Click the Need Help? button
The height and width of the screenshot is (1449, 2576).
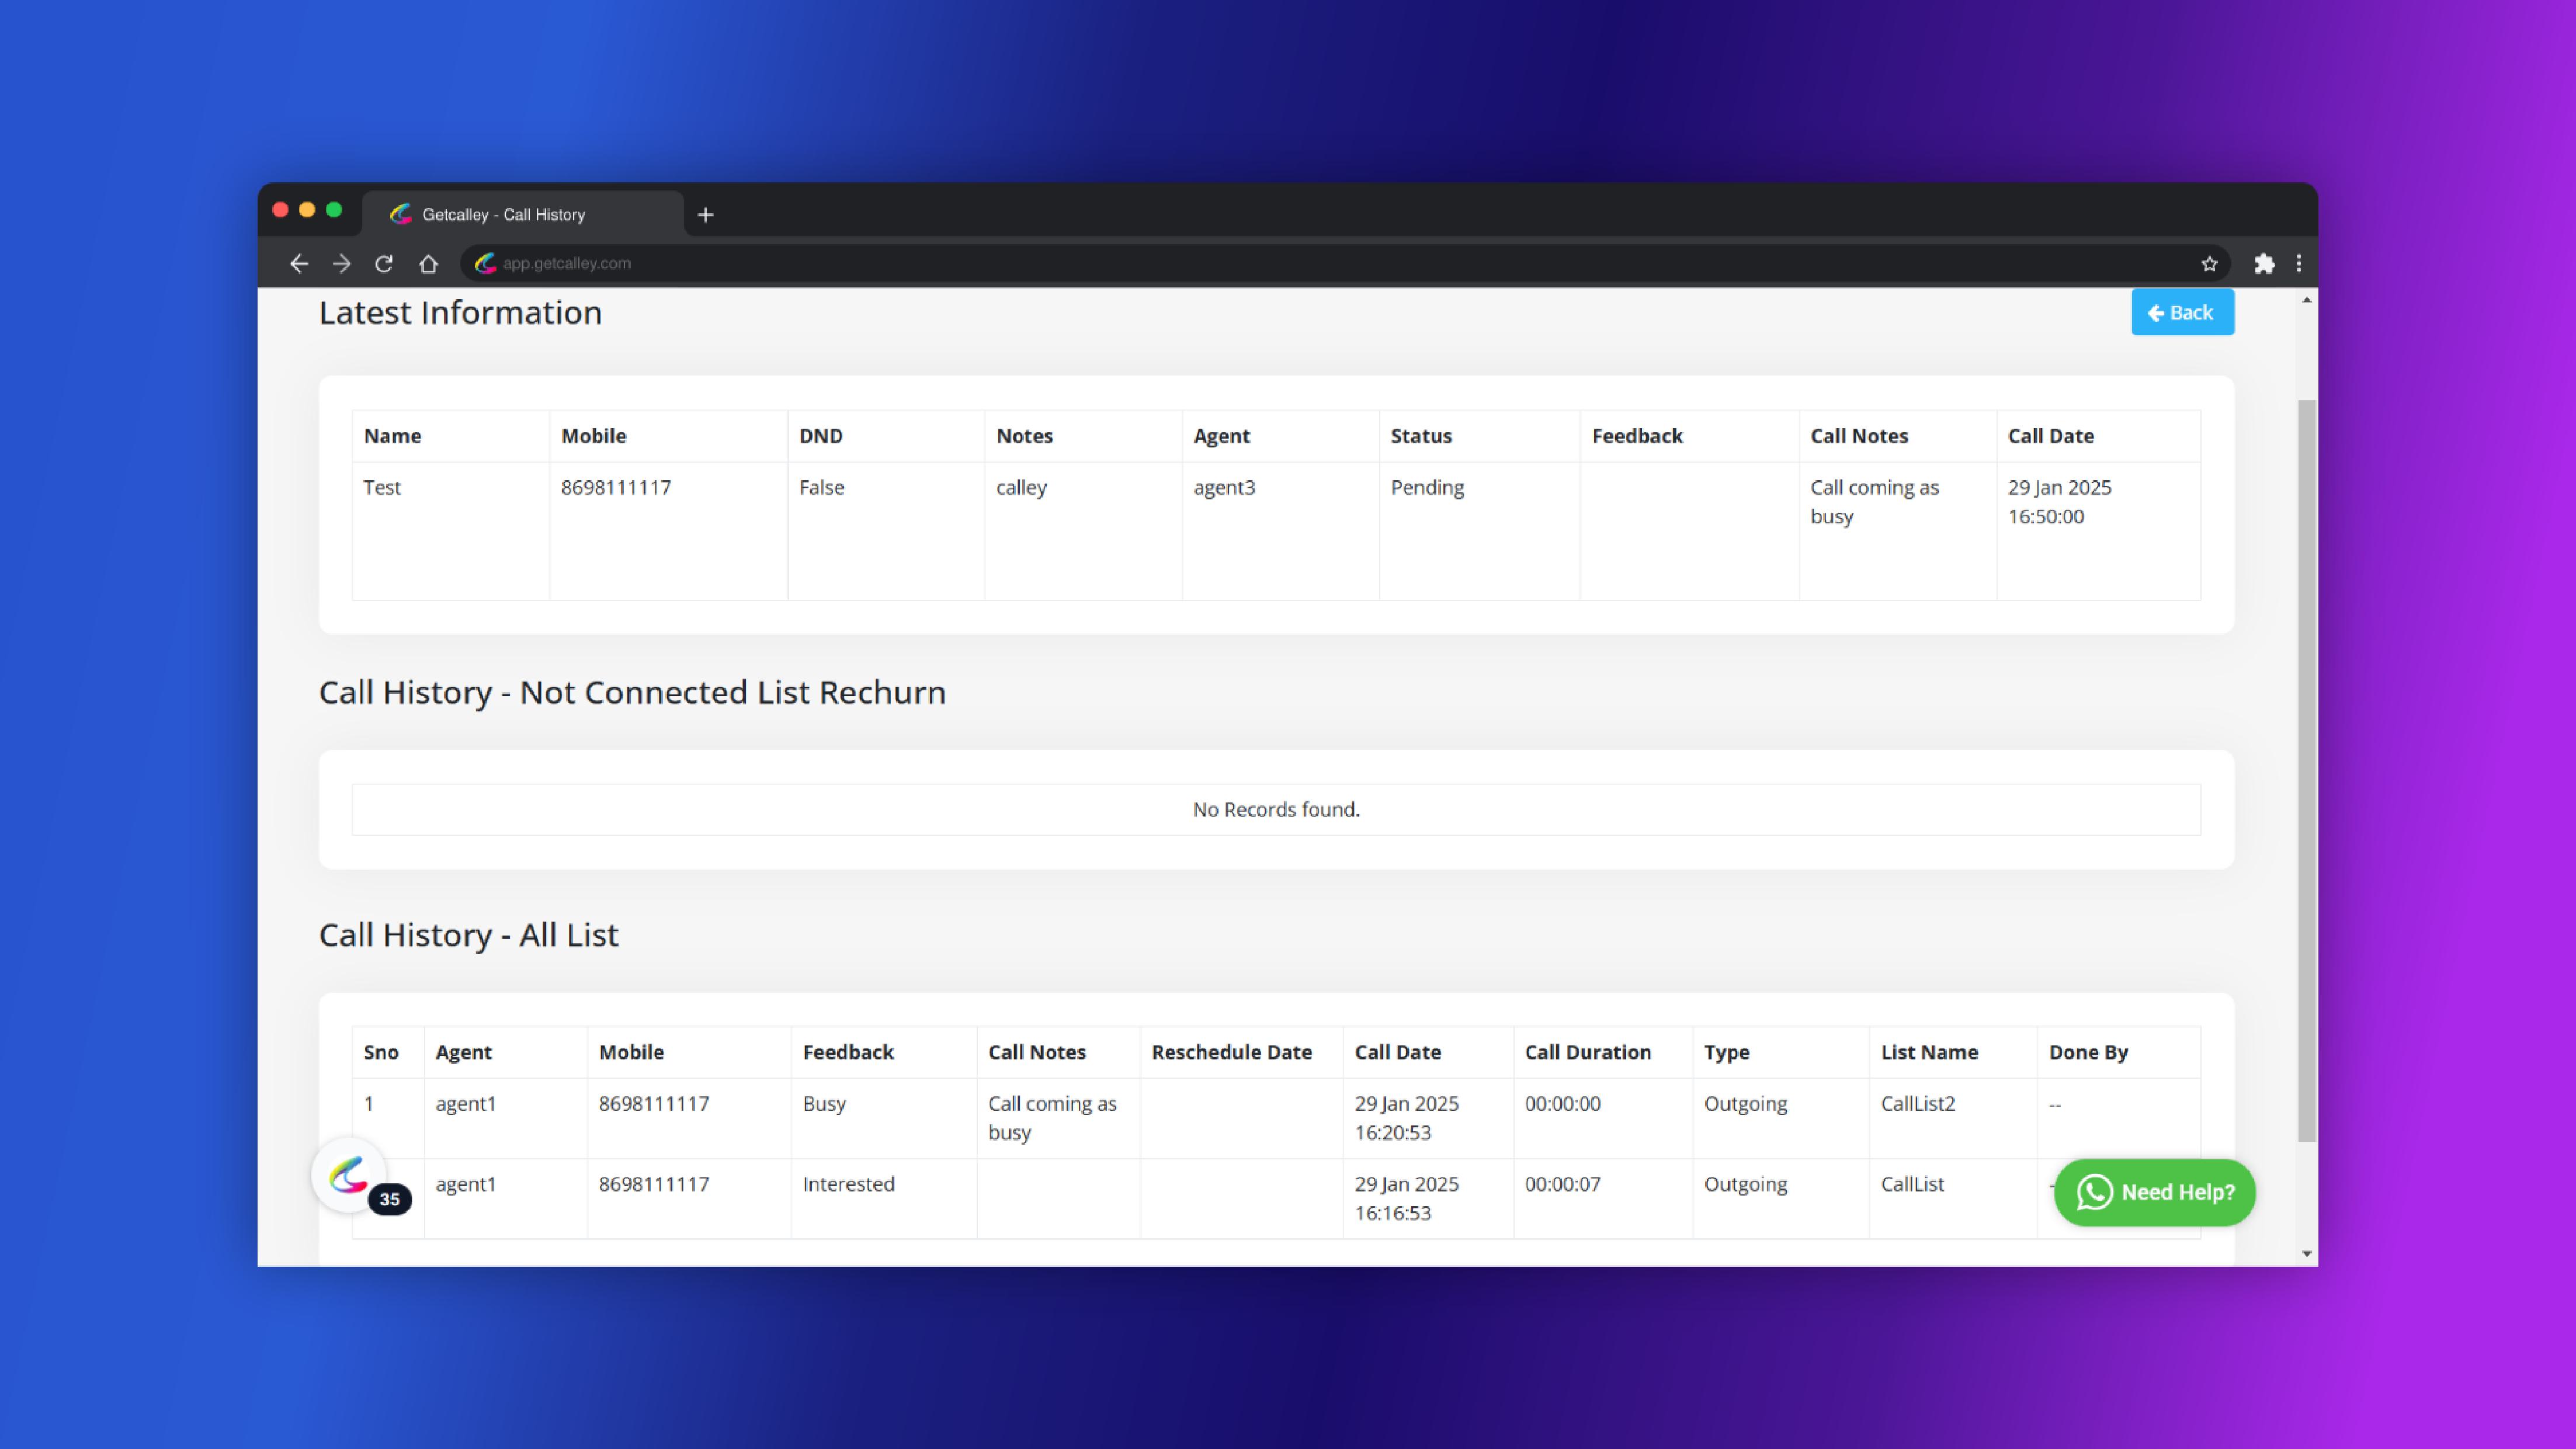click(x=2154, y=1192)
